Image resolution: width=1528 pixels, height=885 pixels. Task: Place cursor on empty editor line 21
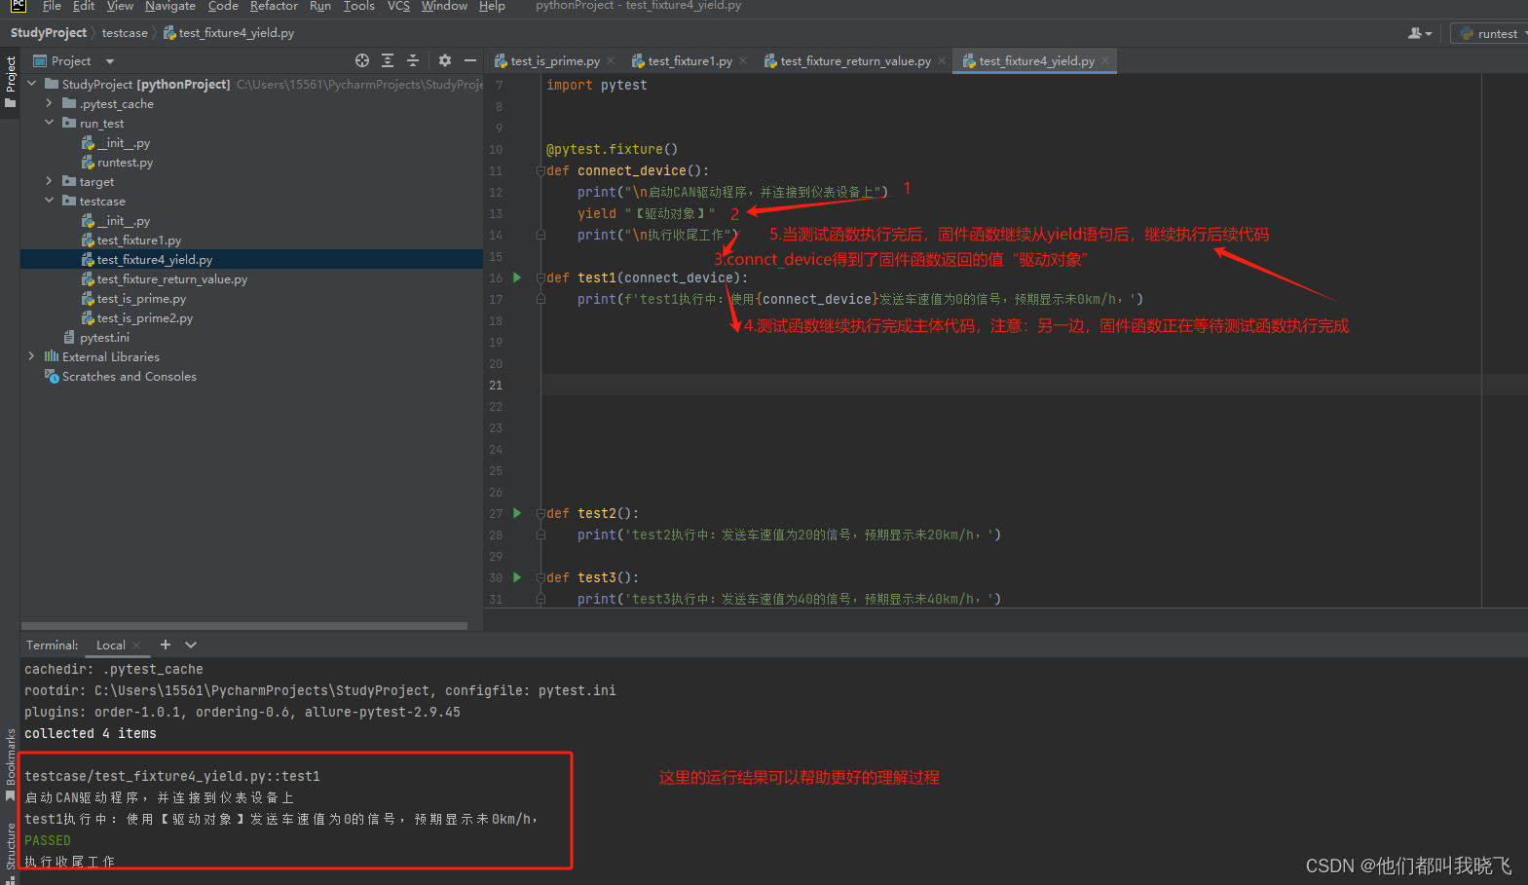(1011, 386)
